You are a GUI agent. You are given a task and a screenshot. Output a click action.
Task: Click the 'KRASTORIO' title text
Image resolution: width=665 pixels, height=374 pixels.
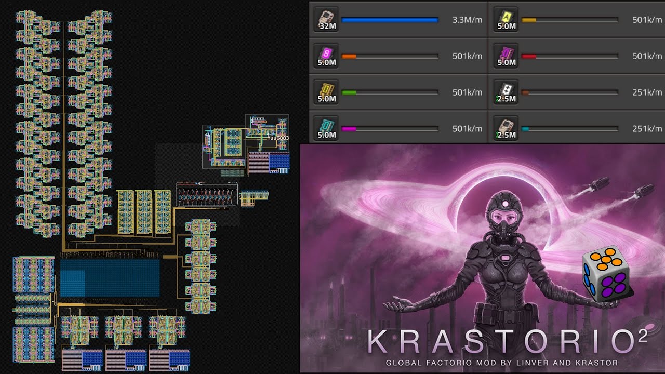pos(501,341)
